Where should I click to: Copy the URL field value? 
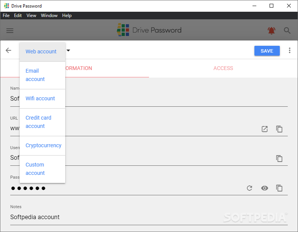pos(279,129)
